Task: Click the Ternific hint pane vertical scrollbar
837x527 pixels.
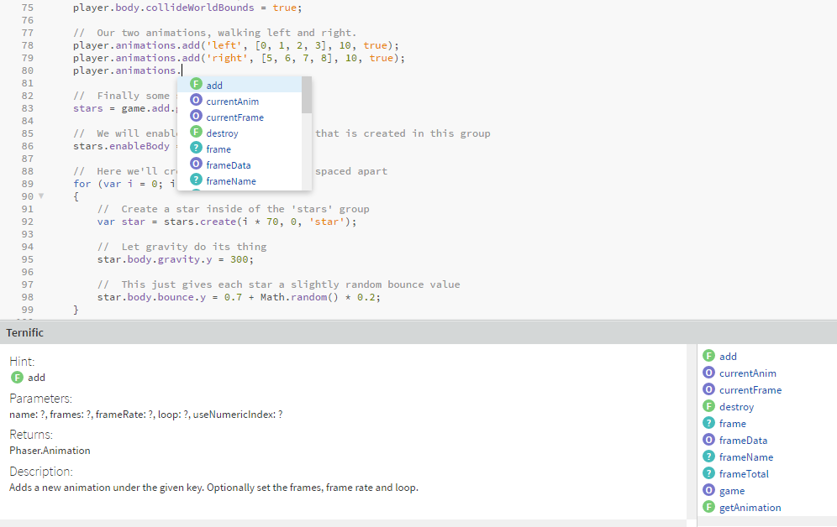Action: 692,431
